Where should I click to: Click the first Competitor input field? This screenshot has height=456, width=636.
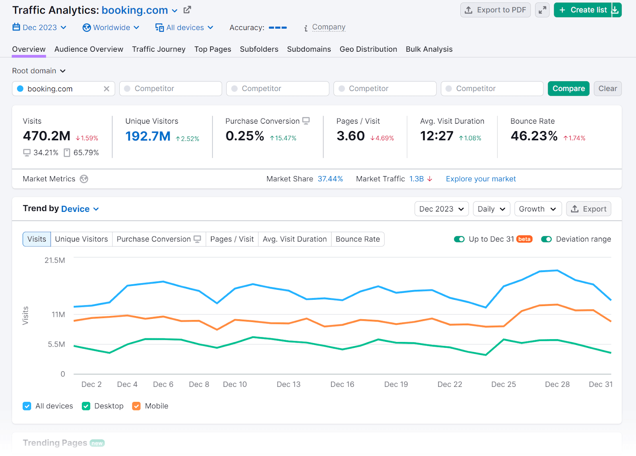(170, 88)
